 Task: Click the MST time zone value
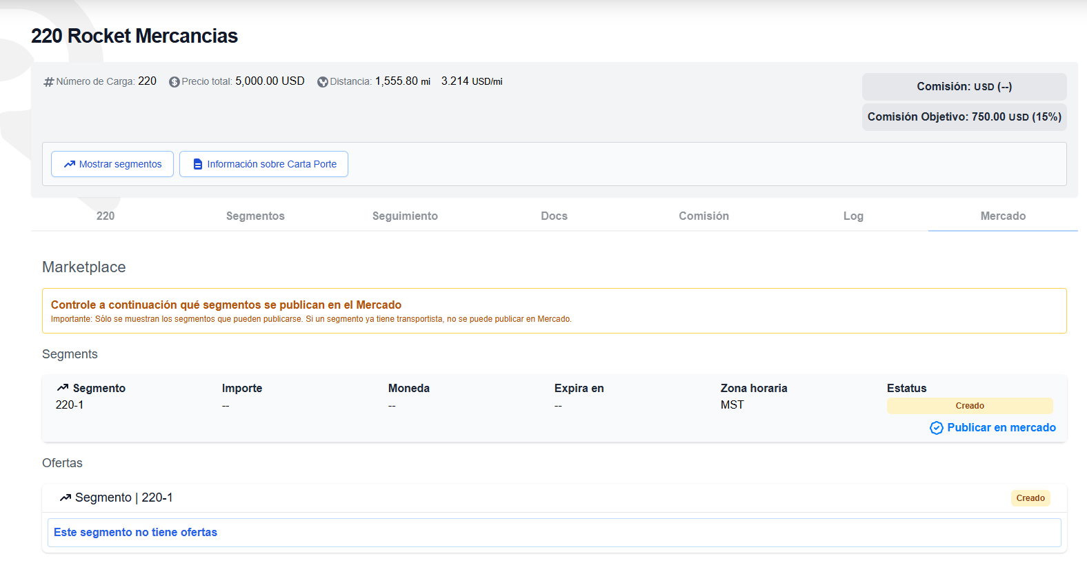(x=732, y=405)
